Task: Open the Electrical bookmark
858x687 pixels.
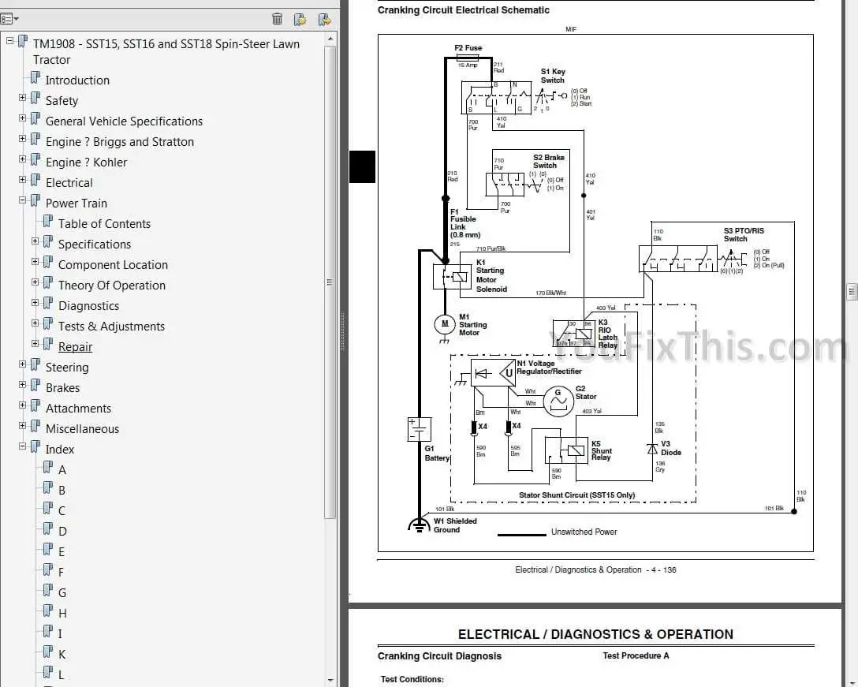Action: [x=69, y=183]
